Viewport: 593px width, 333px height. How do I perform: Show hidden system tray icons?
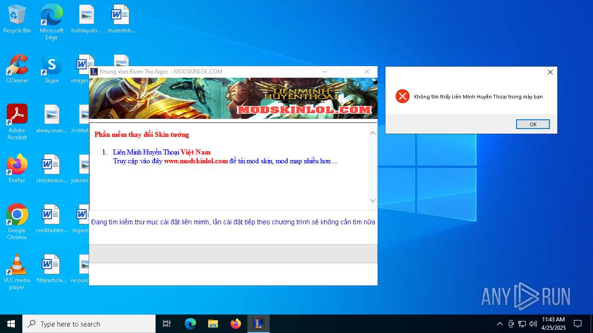499,324
